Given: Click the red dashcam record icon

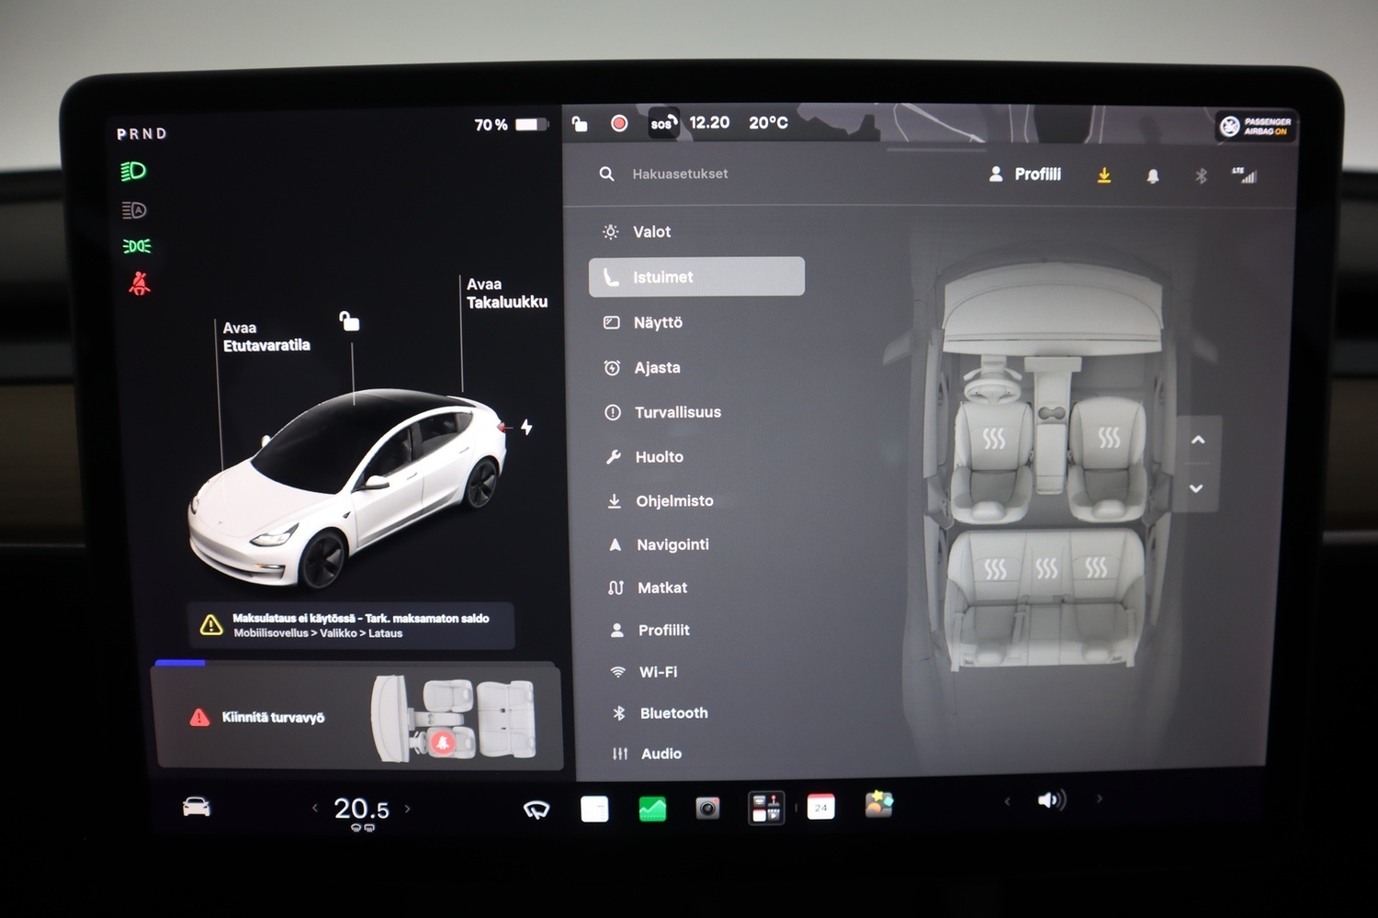Looking at the screenshot, I should (619, 123).
